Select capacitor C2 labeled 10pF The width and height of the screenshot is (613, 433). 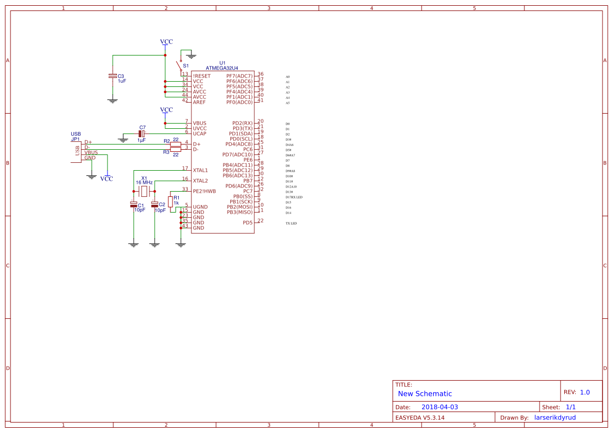click(154, 204)
